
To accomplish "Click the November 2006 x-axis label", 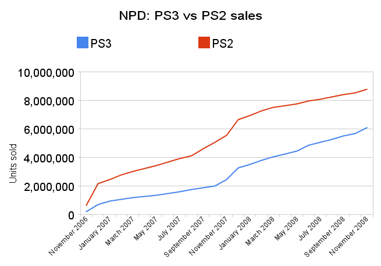I will pyautogui.click(x=68, y=236).
